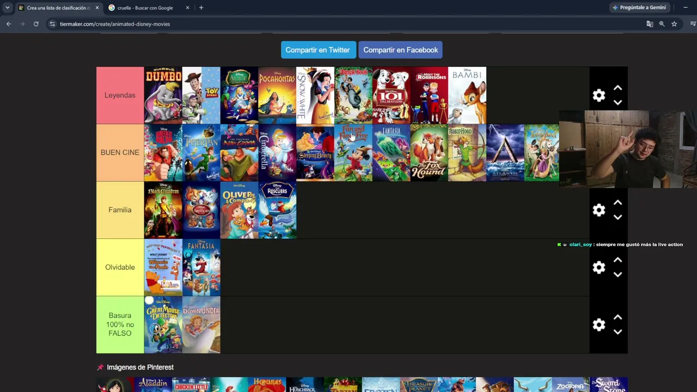697x392 pixels.
Task: Close the cruella Google search tab
Action: [187, 8]
